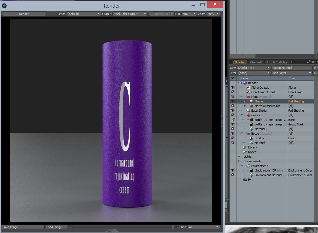Viewport: 318px width, 233px height.
Task: Hide the studio room HDR layer
Action: click(x=233, y=170)
